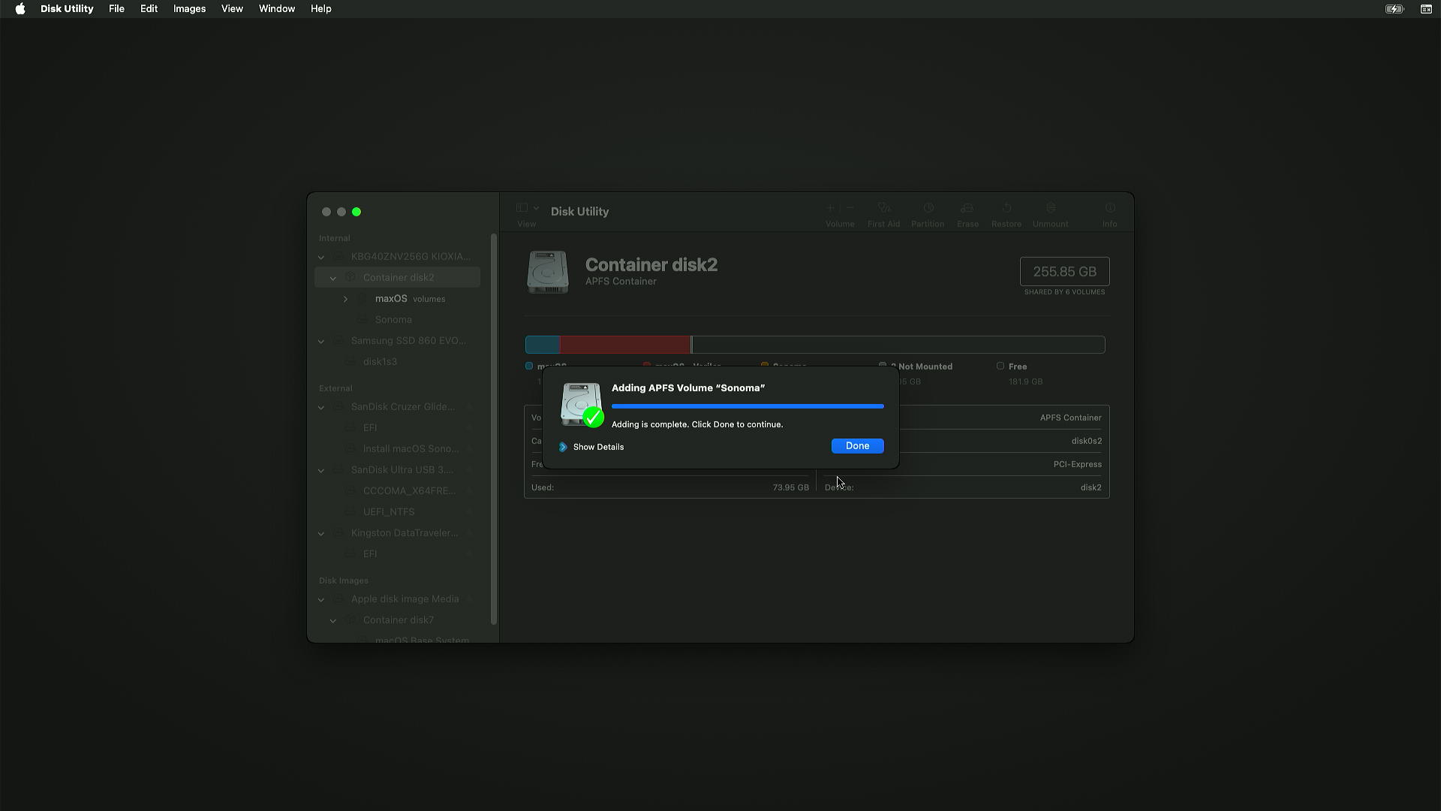This screenshot has height=811, width=1441.
Task: Click the Erase toolbar icon
Action: (967, 208)
